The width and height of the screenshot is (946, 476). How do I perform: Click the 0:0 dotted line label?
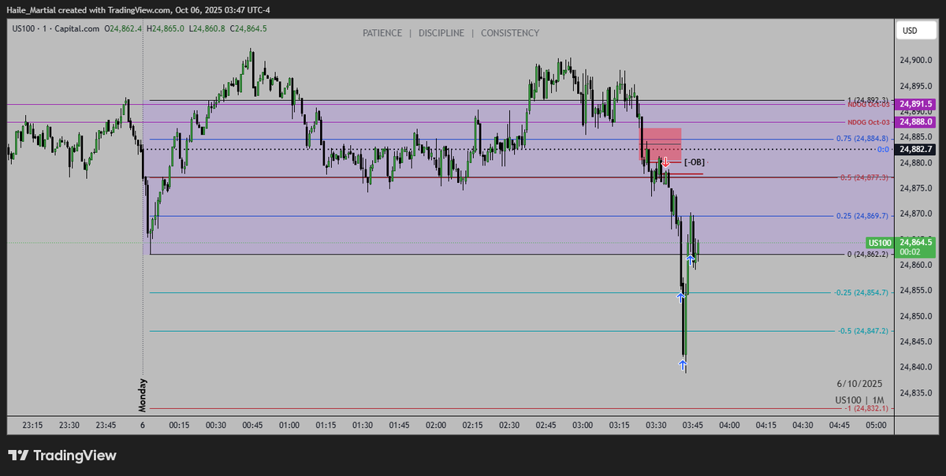click(x=884, y=149)
